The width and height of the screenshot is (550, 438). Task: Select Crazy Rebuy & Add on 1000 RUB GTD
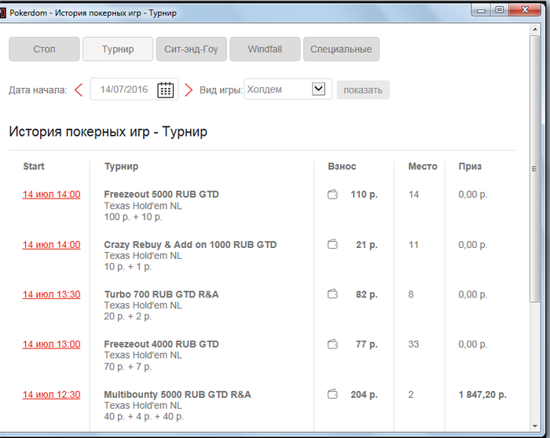190,245
